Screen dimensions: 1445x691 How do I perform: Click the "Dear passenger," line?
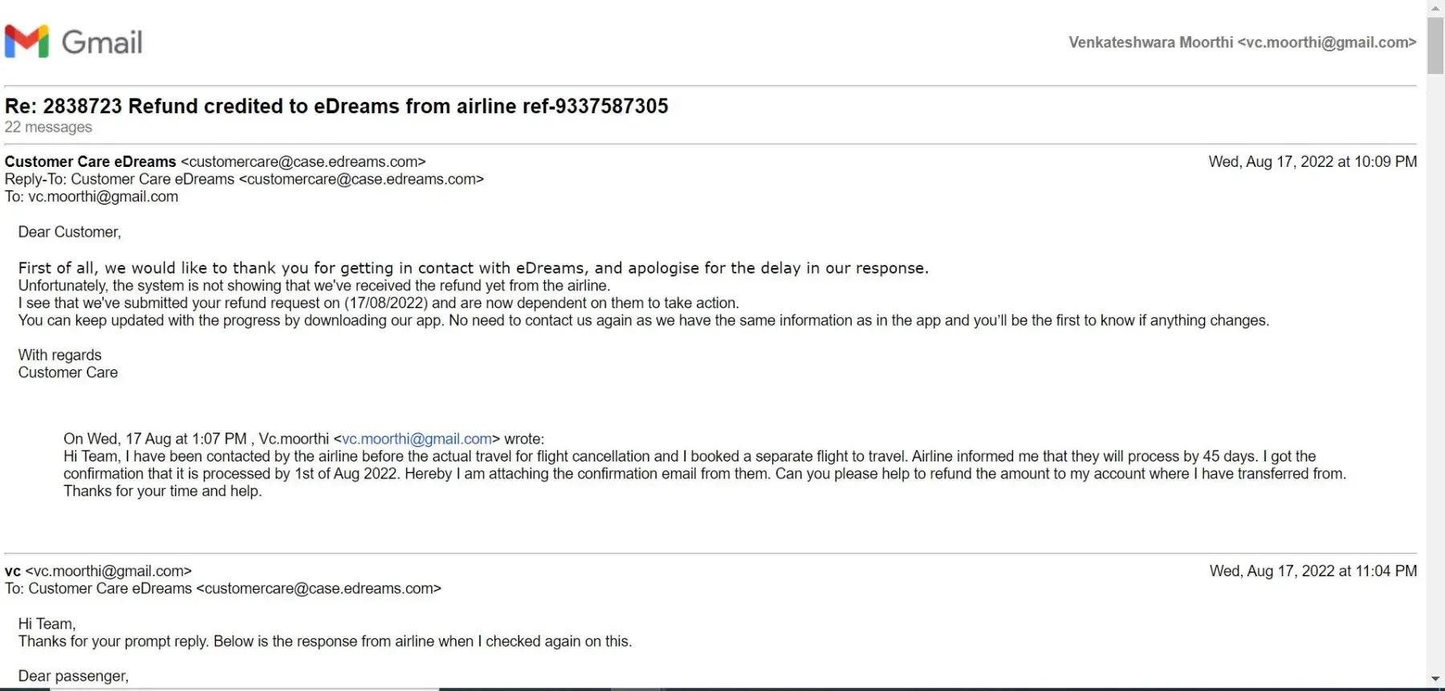[x=73, y=676]
